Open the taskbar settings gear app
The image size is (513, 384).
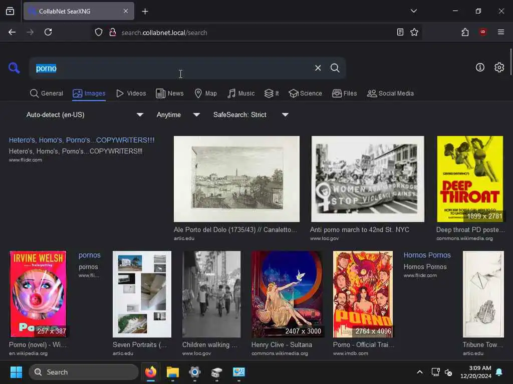tap(195, 372)
